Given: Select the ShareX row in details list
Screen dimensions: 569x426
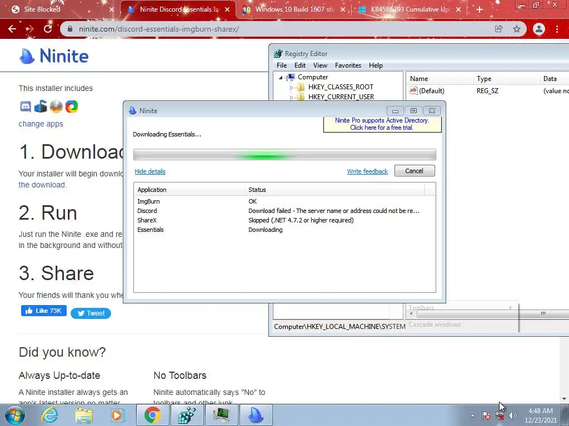Looking at the screenshot, I should click(284, 220).
